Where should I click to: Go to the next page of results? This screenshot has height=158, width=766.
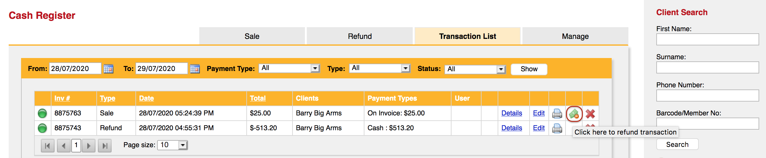89,146
